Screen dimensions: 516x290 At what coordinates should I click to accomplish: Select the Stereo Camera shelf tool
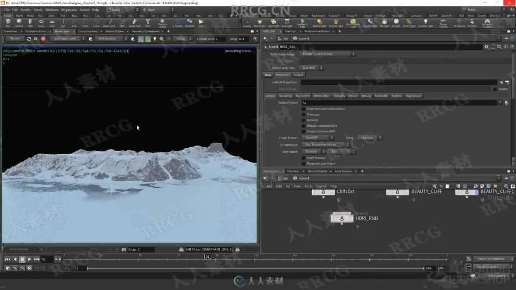443,22
